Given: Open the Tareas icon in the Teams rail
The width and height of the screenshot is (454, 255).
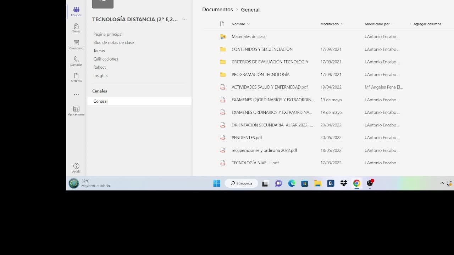Looking at the screenshot, I should coord(76,28).
